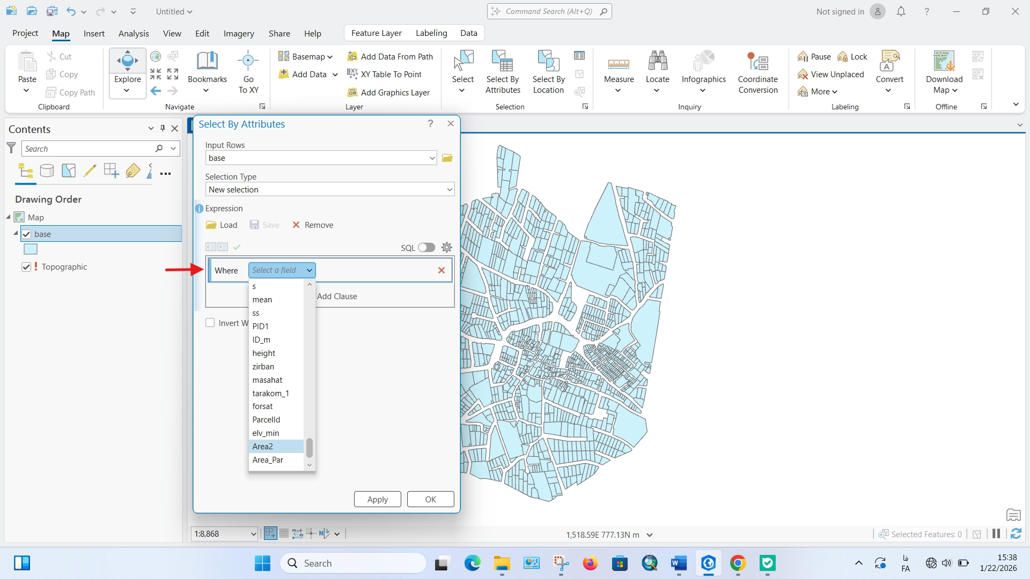Click the Remove expression button
This screenshot has height=579, width=1030.
pos(313,225)
